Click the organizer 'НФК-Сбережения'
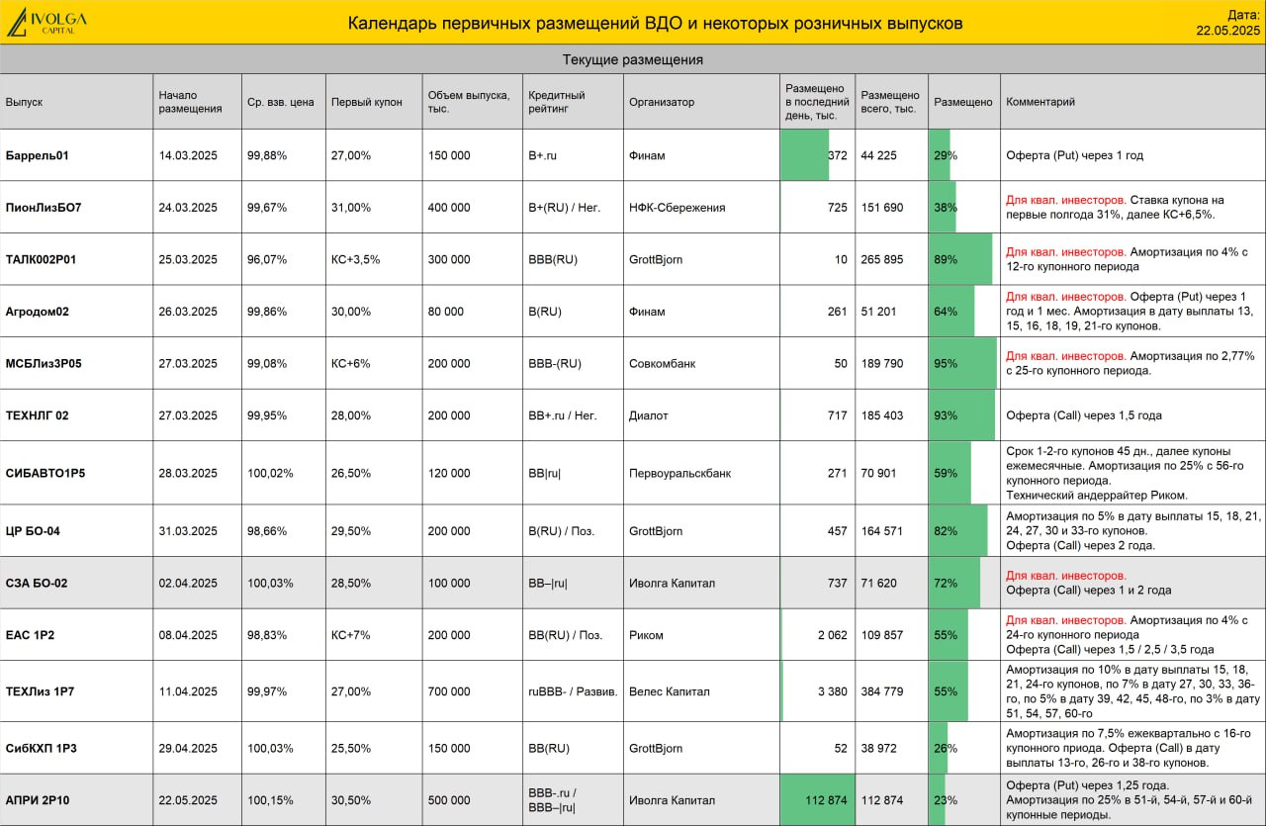The image size is (1266, 826). (x=677, y=208)
